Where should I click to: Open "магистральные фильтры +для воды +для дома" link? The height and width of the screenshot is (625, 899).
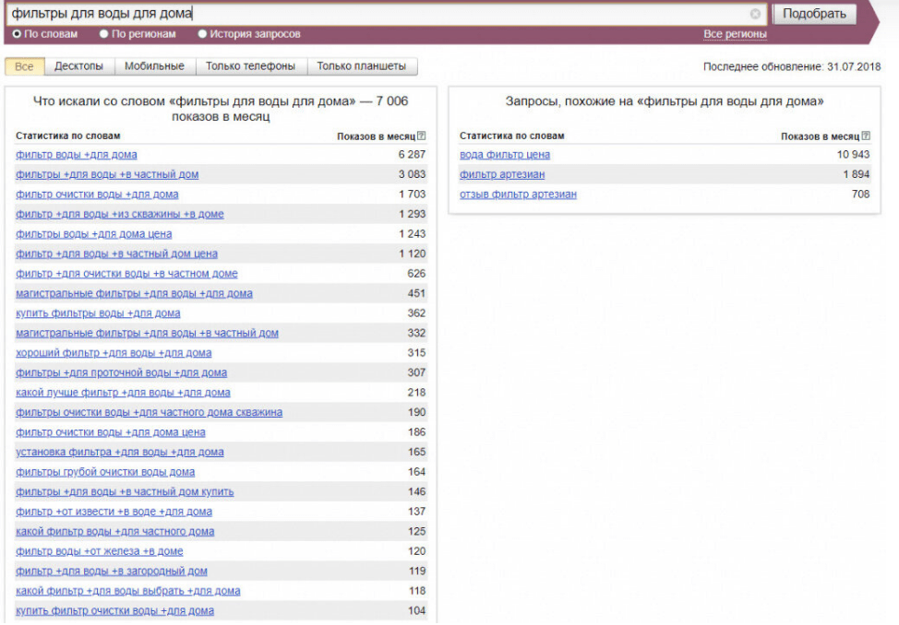[x=134, y=293]
